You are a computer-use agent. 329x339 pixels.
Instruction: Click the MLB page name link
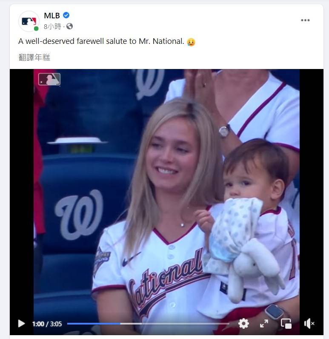[52, 16]
